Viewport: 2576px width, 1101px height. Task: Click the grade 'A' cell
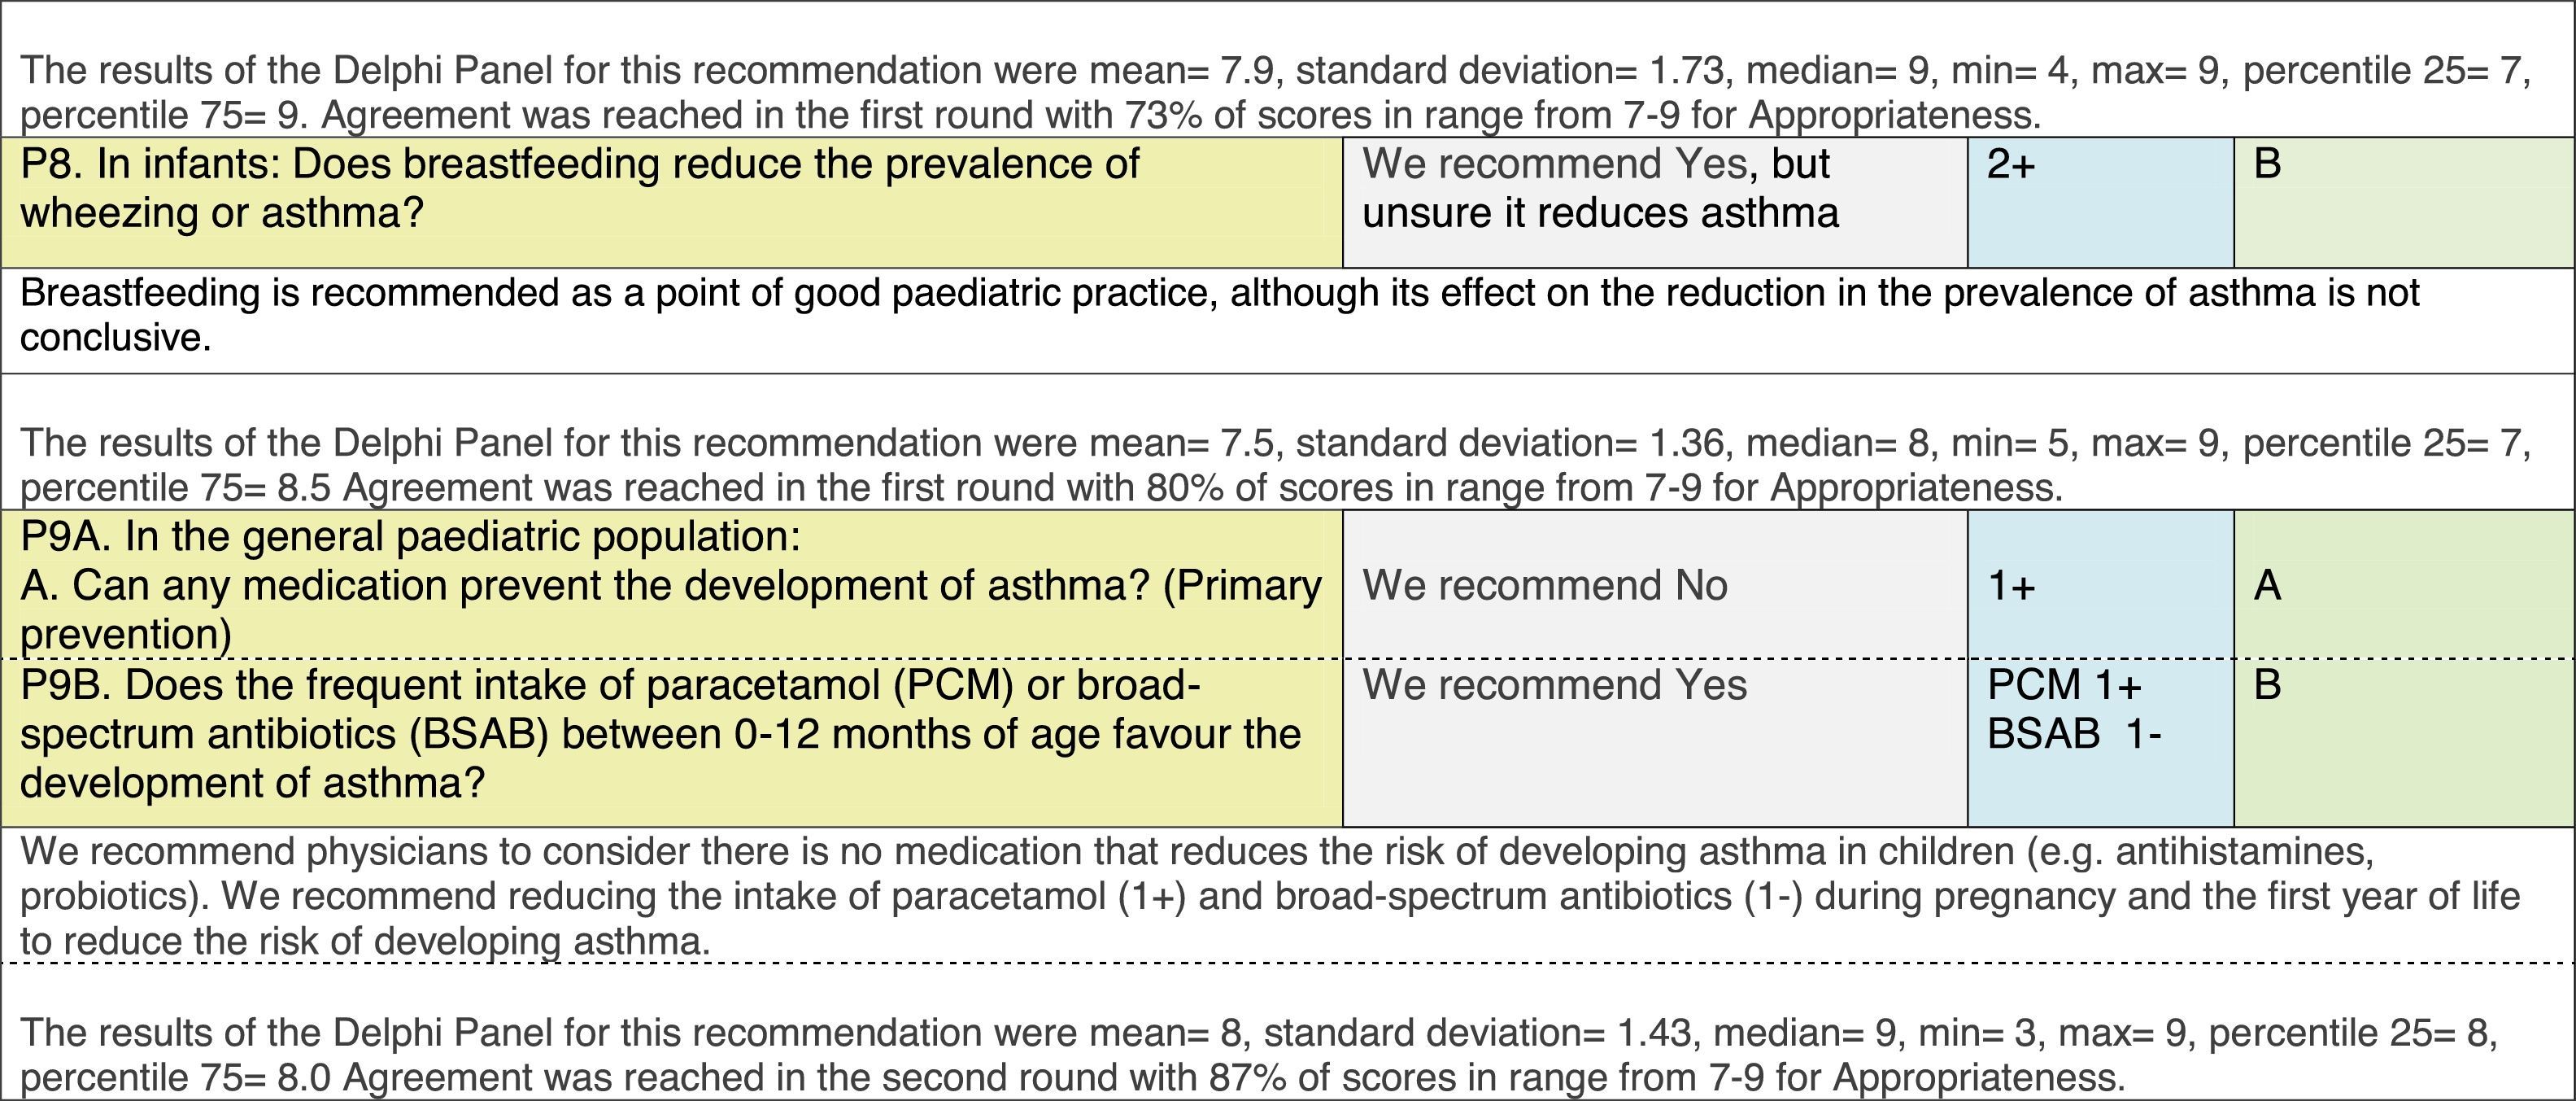pos(2267,586)
